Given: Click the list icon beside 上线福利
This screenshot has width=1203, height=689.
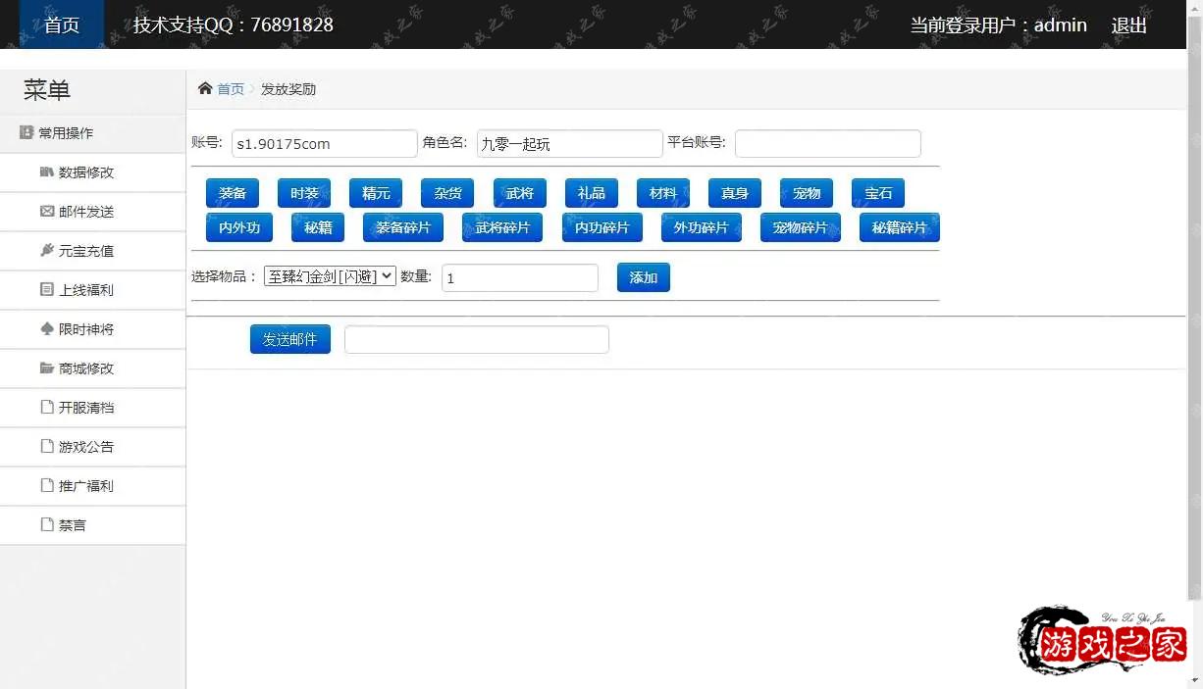Looking at the screenshot, I should (46, 289).
